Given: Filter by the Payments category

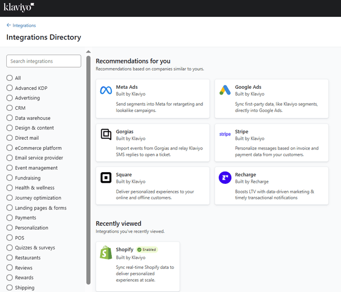Looking at the screenshot, I should 9,217.
